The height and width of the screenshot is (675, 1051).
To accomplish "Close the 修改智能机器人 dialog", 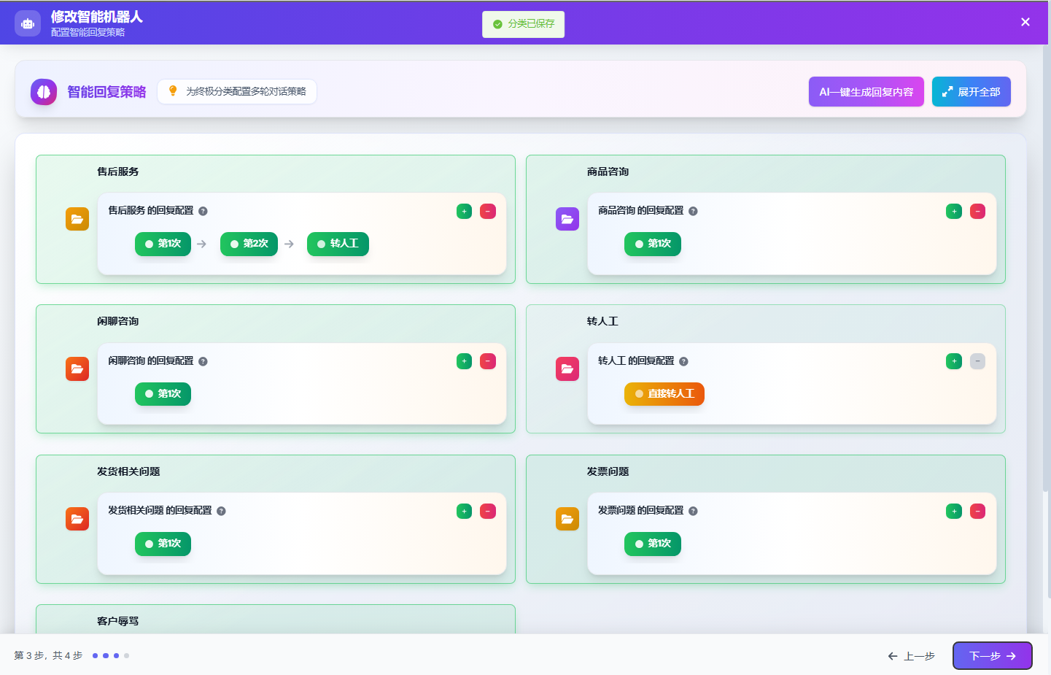I will 1025,22.
